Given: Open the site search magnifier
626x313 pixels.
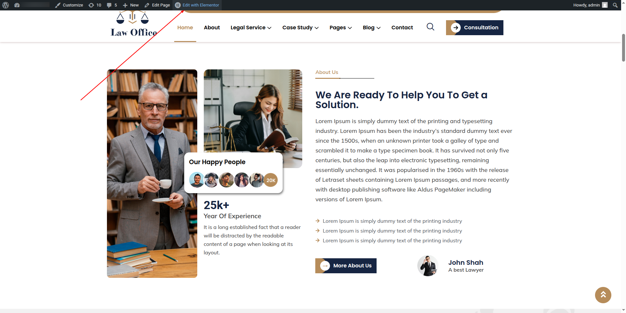Looking at the screenshot, I should 430,27.
